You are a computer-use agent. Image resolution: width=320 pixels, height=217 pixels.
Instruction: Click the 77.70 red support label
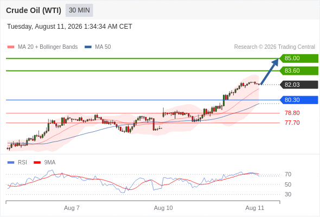pos(292,123)
